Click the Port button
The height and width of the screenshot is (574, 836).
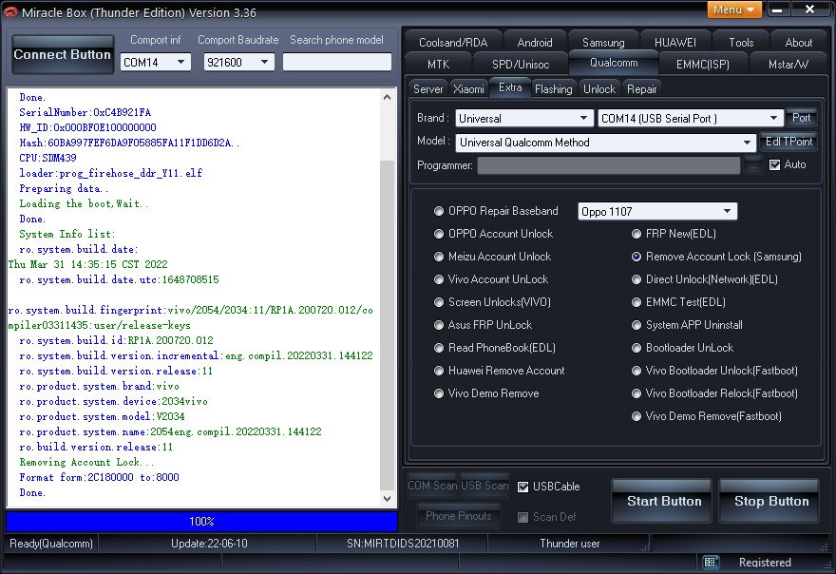click(x=801, y=118)
